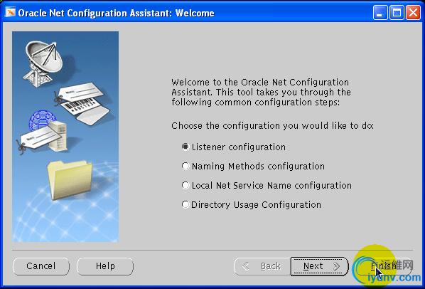Pick the Directory Usage Configuration option
This screenshot has height=289, width=425.
pyautogui.click(x=185, y=204)
